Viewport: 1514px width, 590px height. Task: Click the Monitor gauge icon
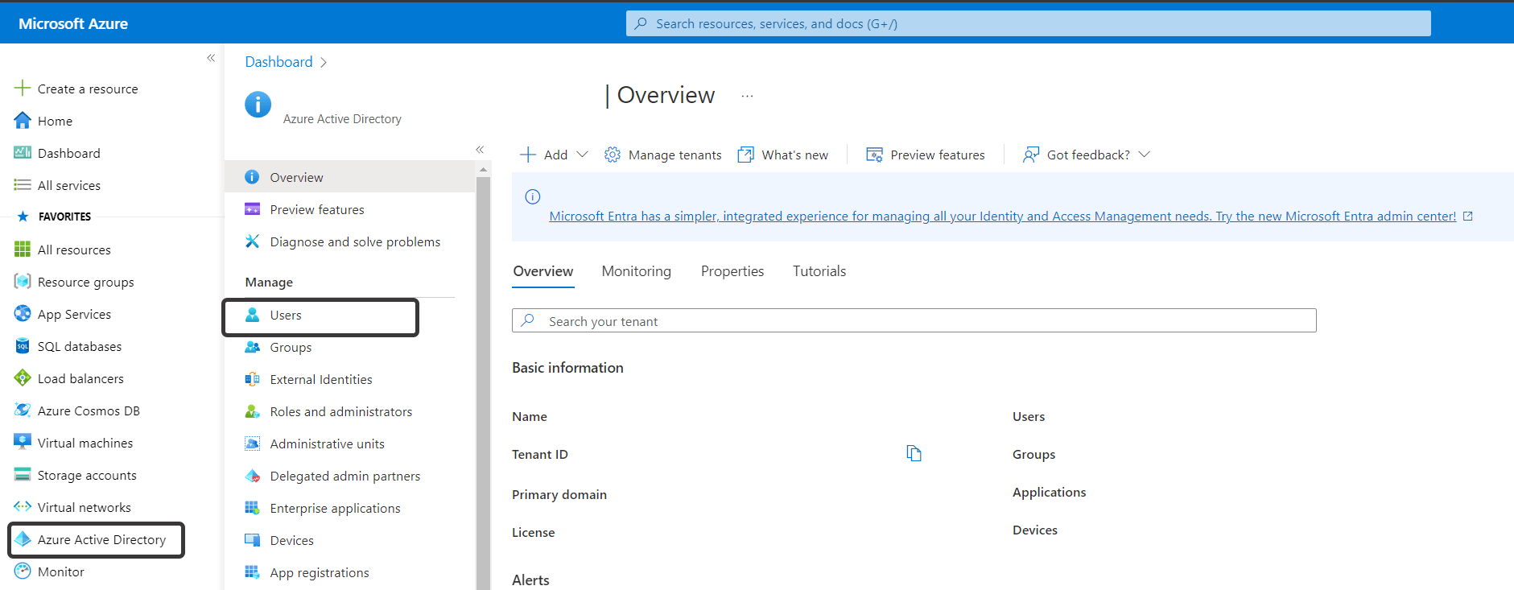coord(23,571)
